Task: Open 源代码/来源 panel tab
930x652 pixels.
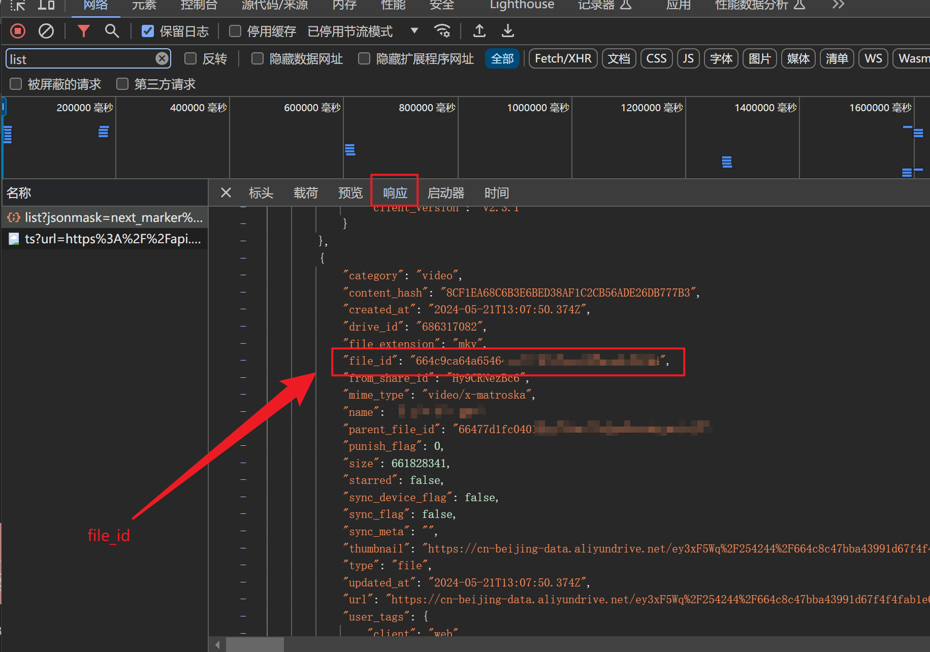Action: pos(275,5)
